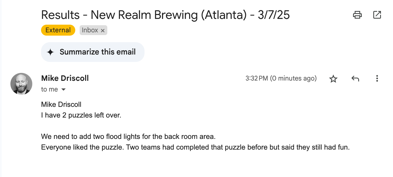Click the bold sender name Mike Driscoll

pyautogui.click(x=65, y=78)
